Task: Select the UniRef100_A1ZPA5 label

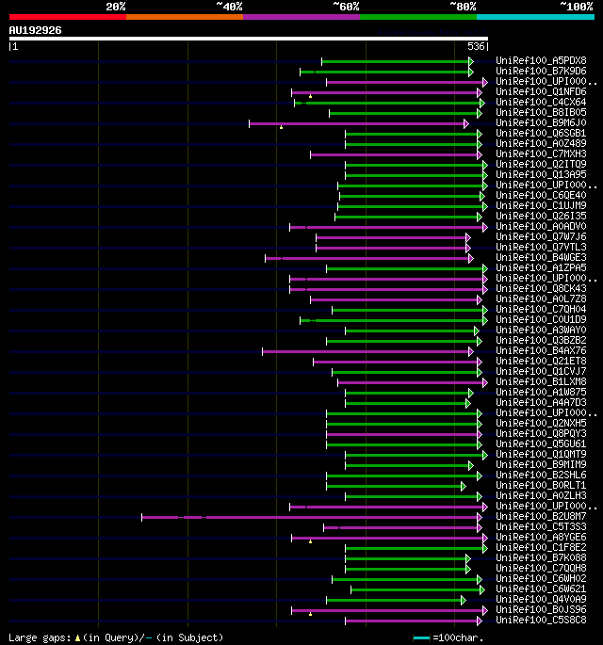Action: [541, 267]
